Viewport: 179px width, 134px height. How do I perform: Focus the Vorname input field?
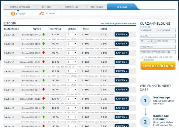148,30
